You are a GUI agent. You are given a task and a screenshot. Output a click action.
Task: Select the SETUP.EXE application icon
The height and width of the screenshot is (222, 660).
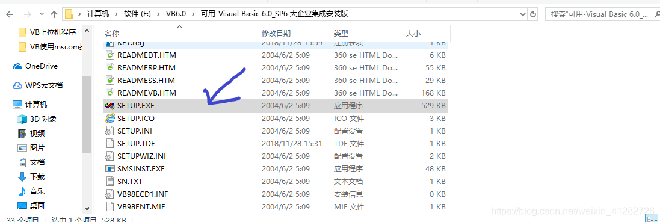pyautogui.click(x=110, y=106)
